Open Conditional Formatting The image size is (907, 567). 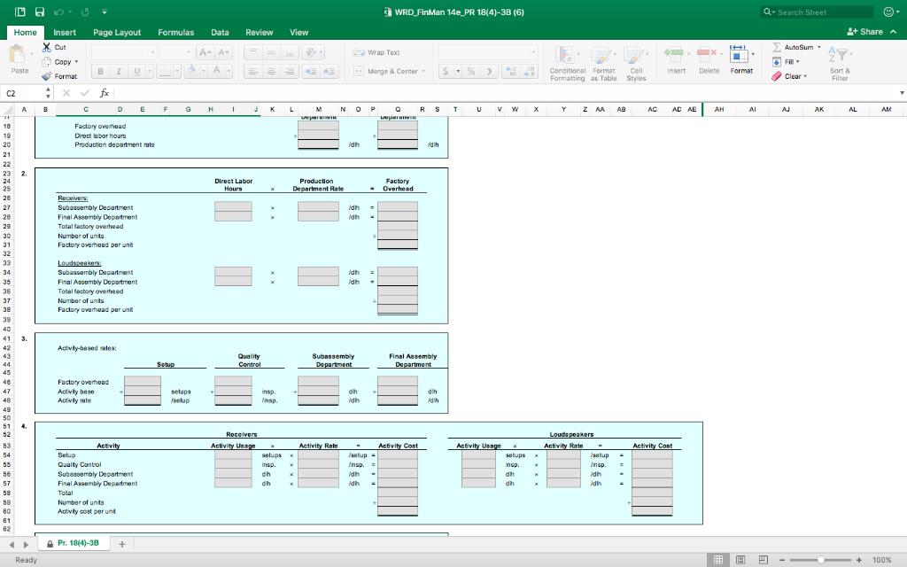(565, 62)
